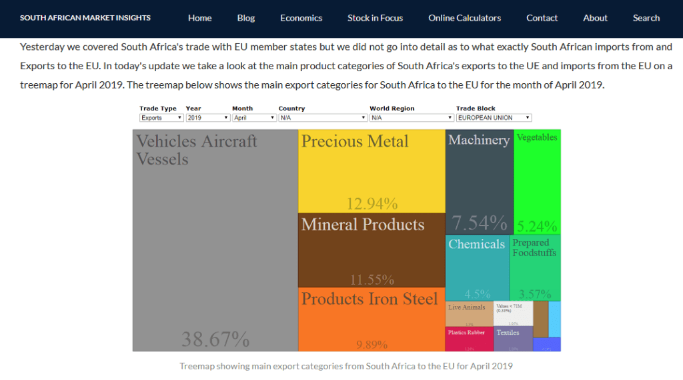Navigate to Stock in Focus
Screen dimensions: 683x380
pos(375,18)
